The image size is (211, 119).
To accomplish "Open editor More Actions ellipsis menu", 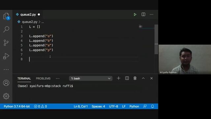I will (x=151, y=15).
